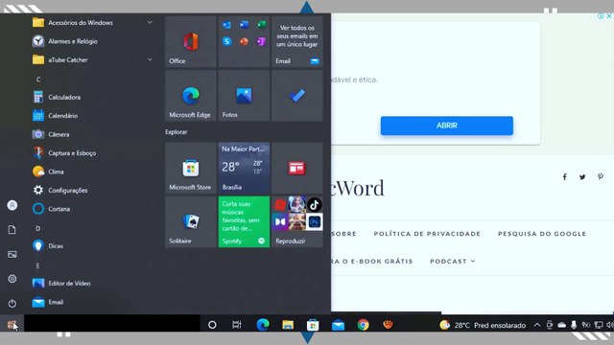Open the website's Pinterest icon link
The image size is (614, 345).
(x=601, y=176)
